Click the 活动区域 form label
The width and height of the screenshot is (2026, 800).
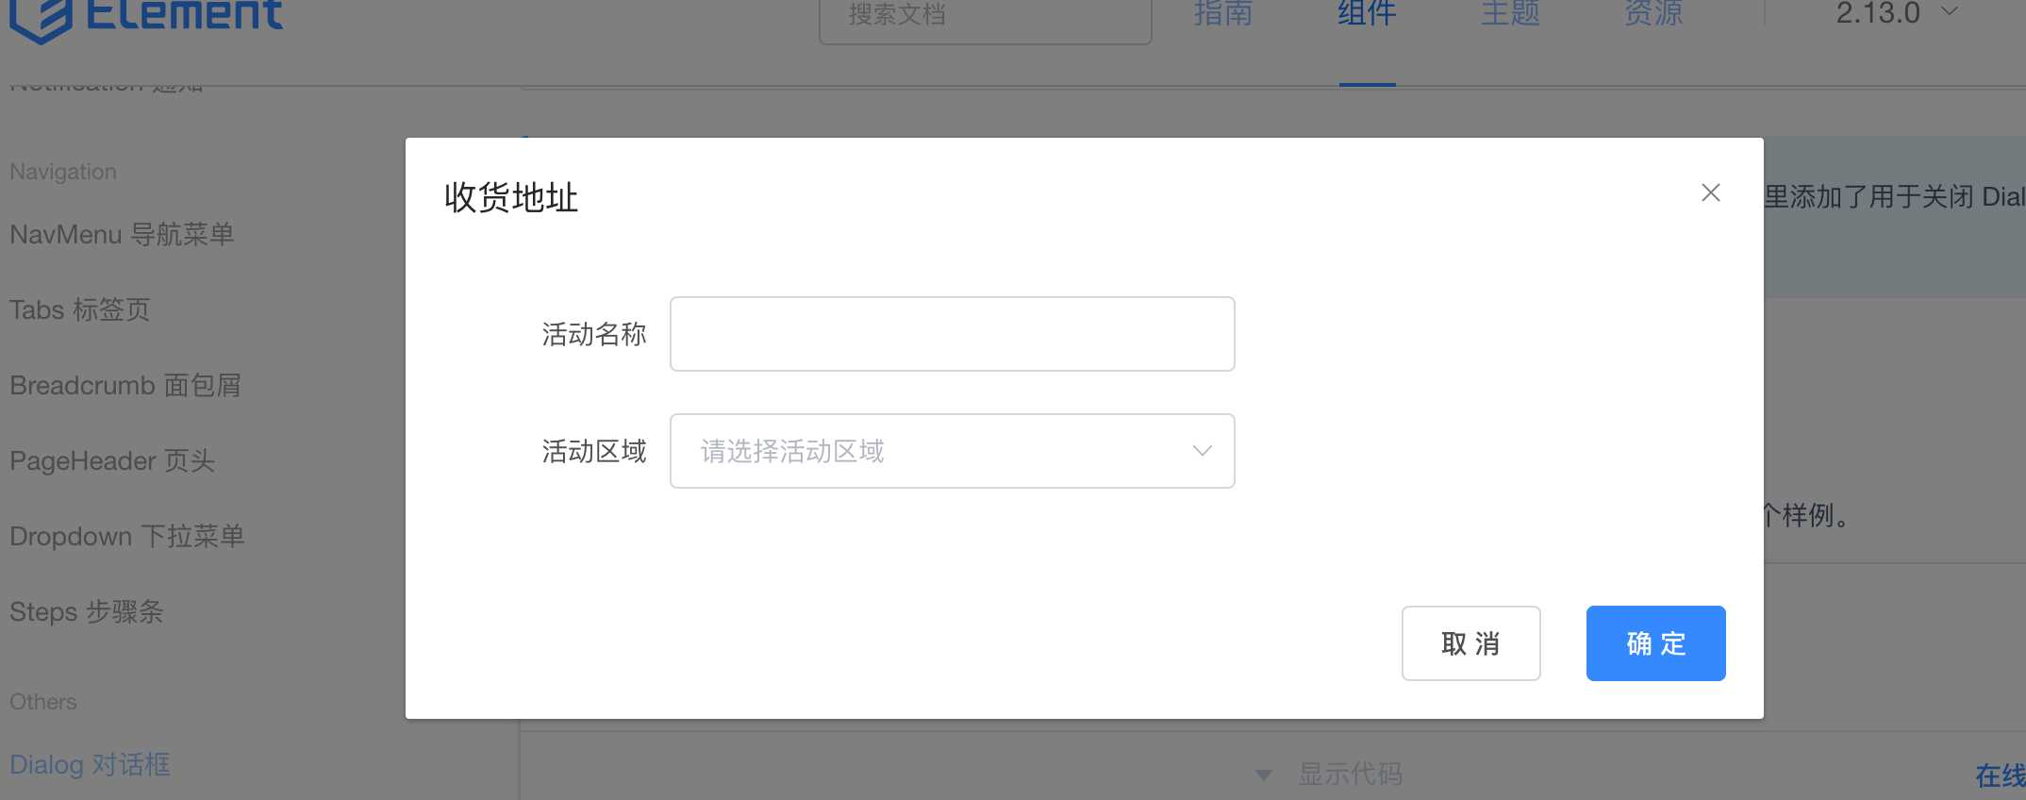(594, 451)
